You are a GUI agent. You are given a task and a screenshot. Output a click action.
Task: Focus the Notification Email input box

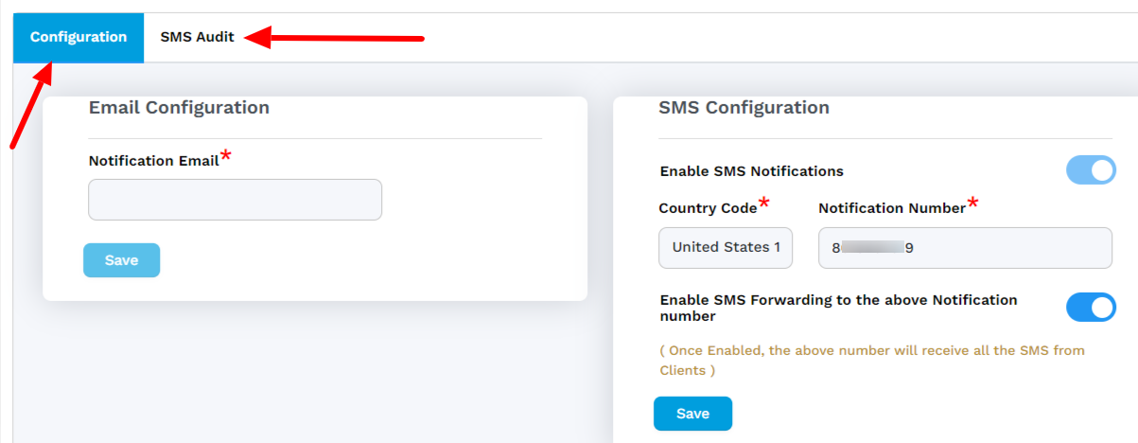(235, 200)
